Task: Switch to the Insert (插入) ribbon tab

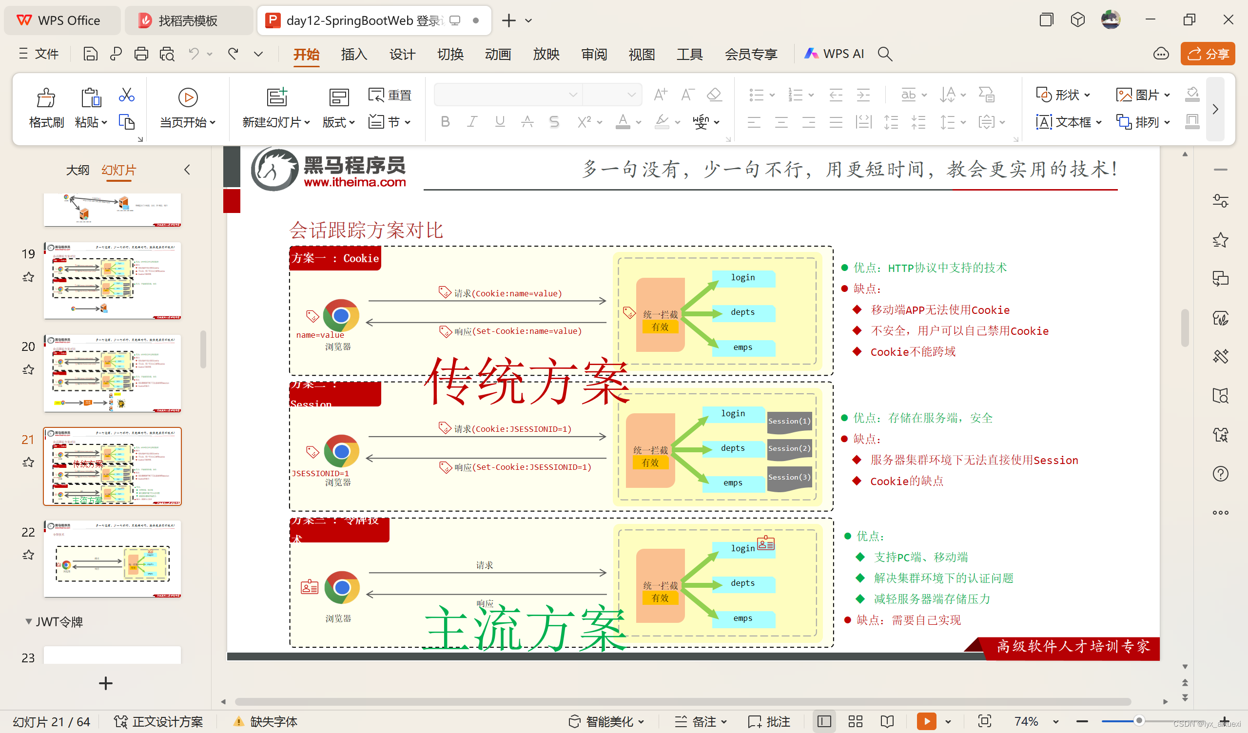Action: (353, 54)
